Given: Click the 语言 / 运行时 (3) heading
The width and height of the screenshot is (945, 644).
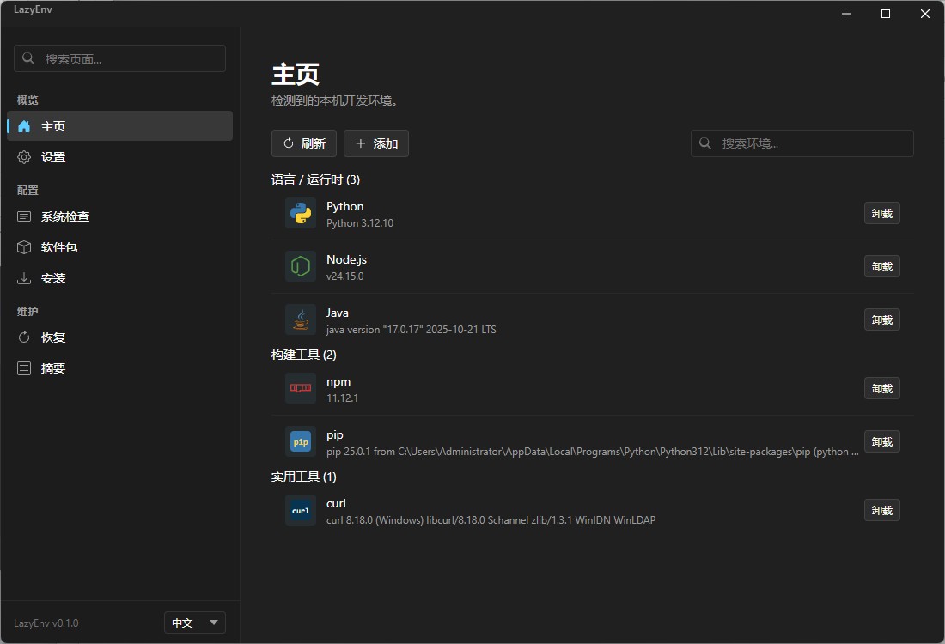Looking at the screenshot, I should pyautogui.click(x=315, y=179).
